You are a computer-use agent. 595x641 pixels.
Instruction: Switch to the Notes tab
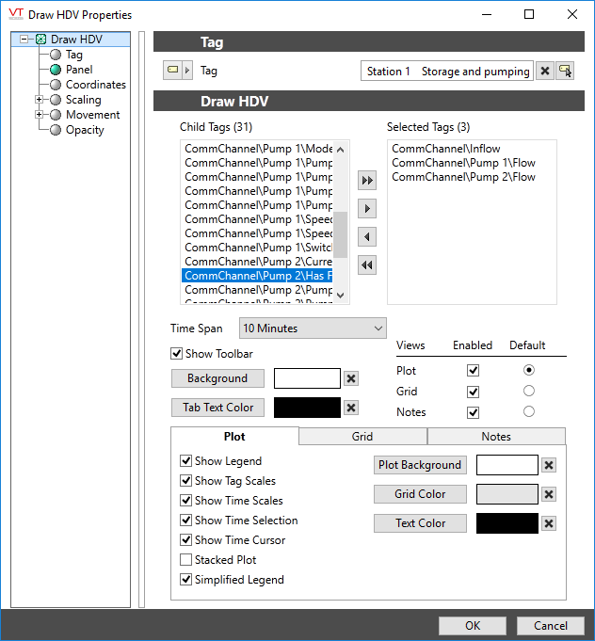click(x=496, y=437)
